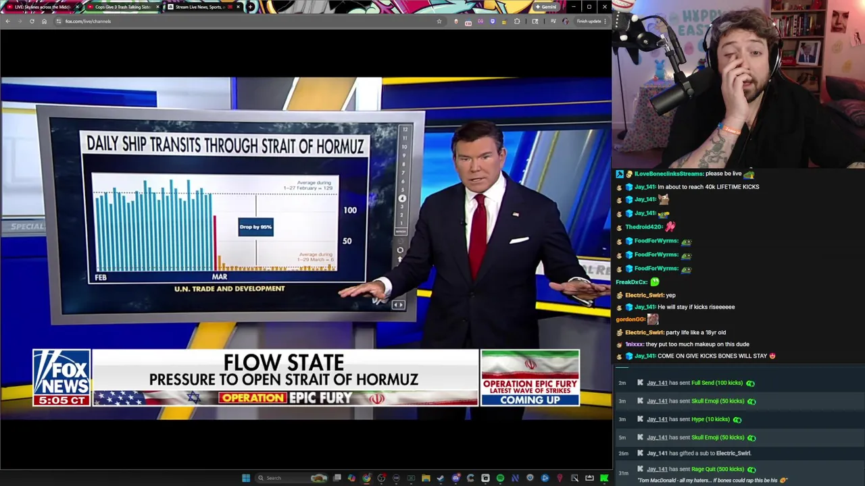The image size is (865, 486).
Task: Click gordonGG username in chat
Action: (x=631, y=319)
